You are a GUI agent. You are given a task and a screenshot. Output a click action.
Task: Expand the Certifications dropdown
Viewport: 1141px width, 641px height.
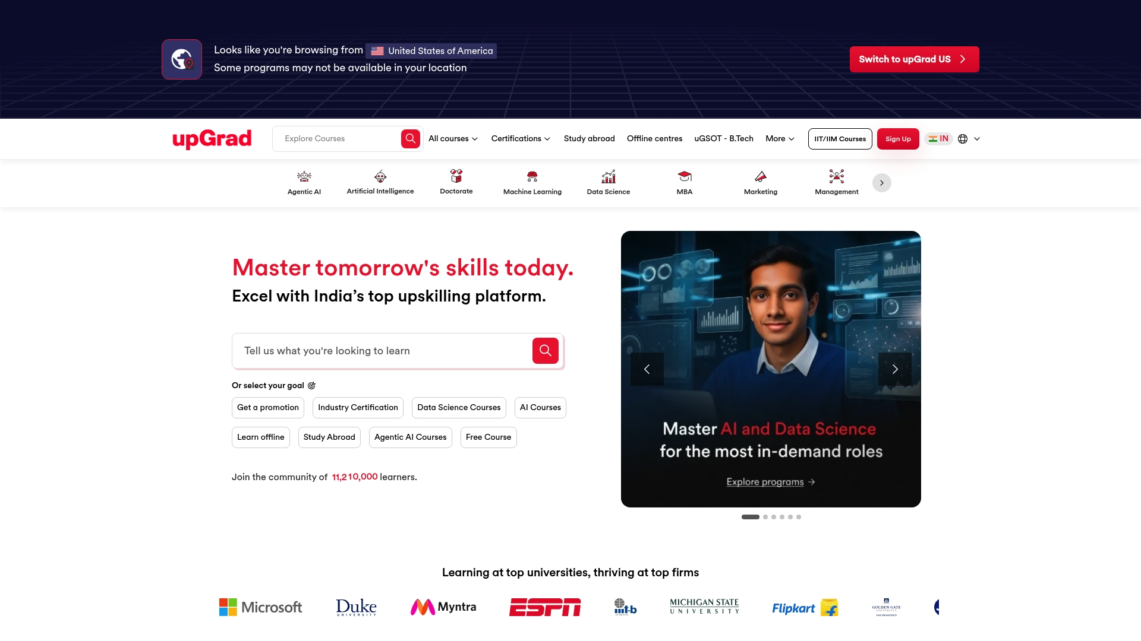[521, 139]
